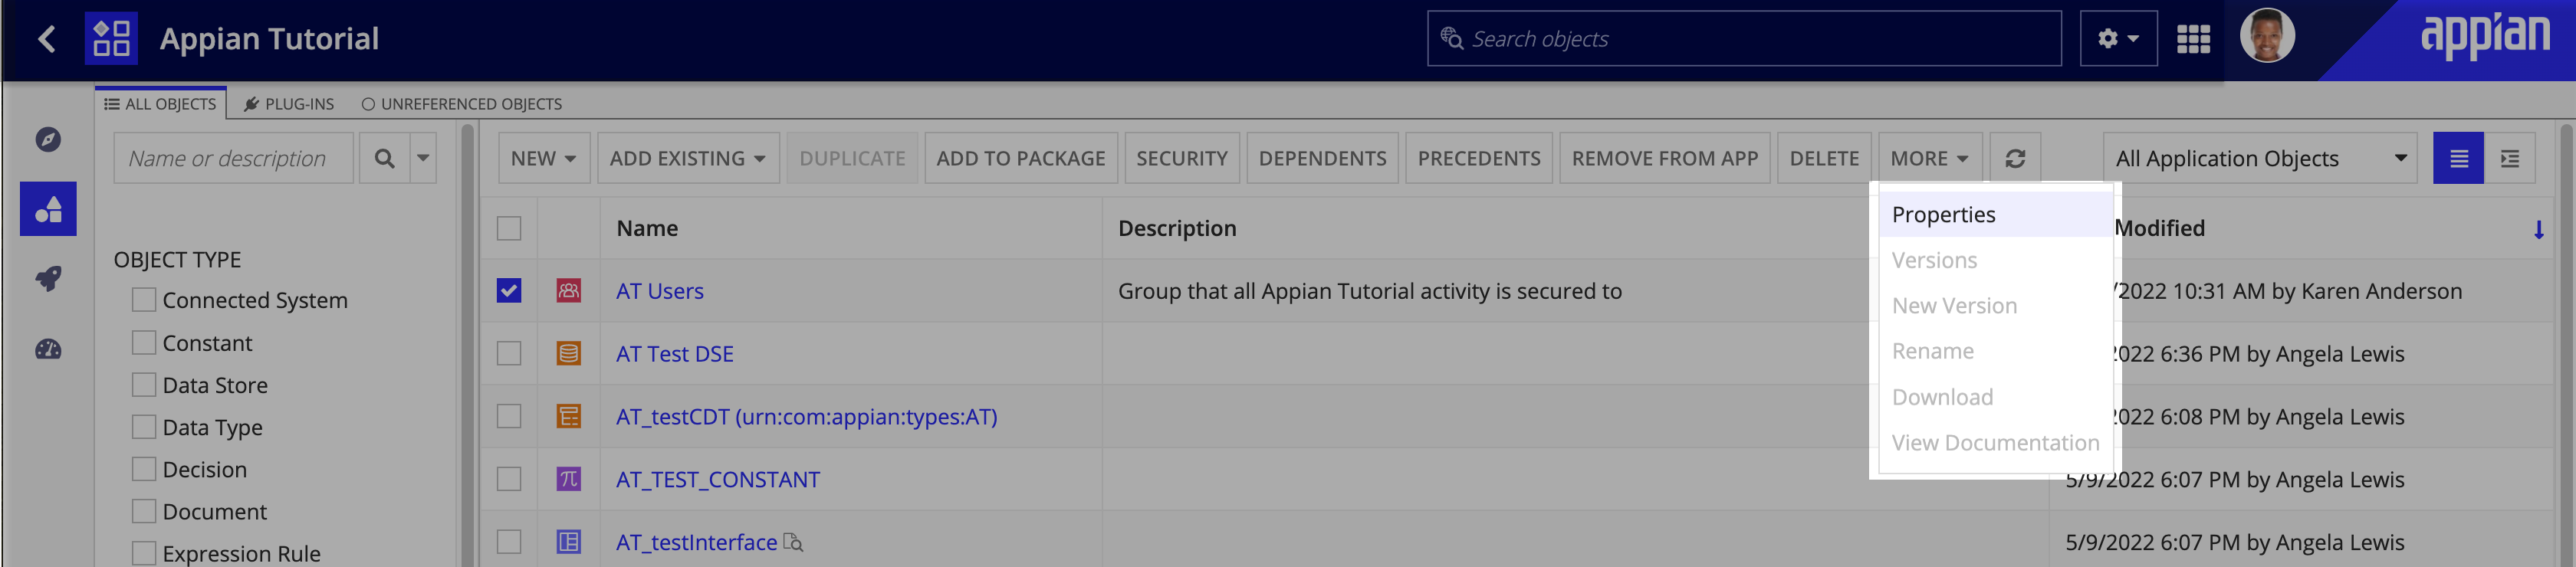This screenshot has height=567, width=2576.
Task: Click the REMOVE FROM APP button
Action: pyautogui.click(x=1665, y=158)
